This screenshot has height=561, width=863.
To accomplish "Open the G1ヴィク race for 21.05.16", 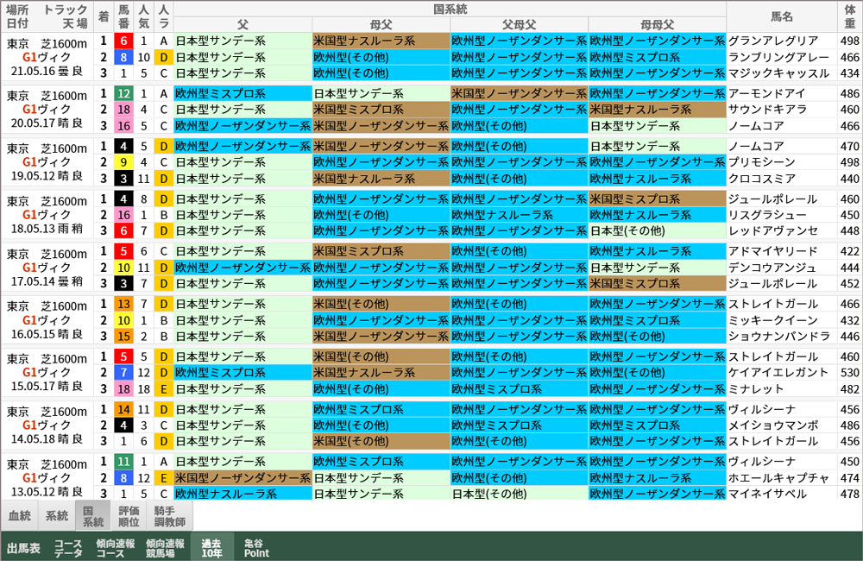I will click(x=33, y=54).
